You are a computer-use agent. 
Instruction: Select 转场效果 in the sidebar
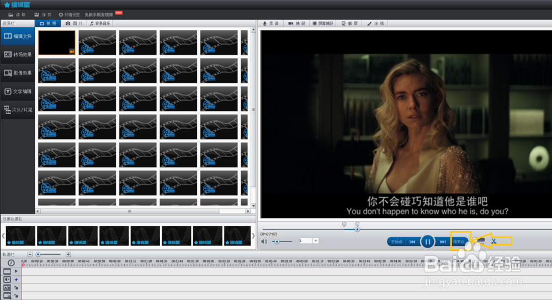[18, 55]
